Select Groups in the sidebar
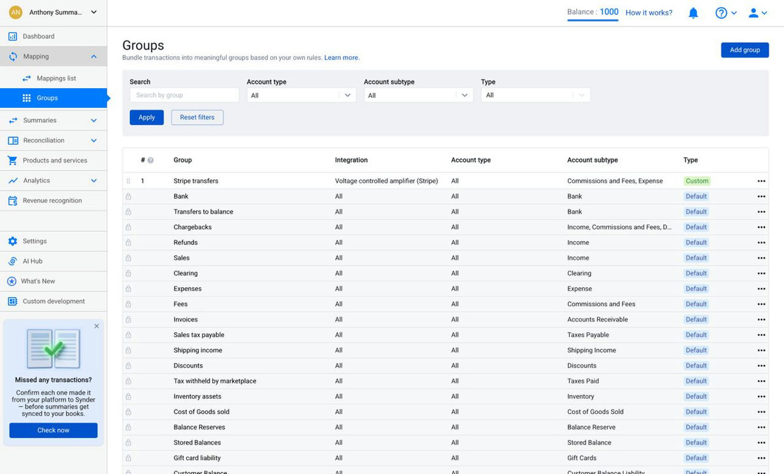This screenshot has height=474, width=784. pyautogui.click(x=54, y=98)
